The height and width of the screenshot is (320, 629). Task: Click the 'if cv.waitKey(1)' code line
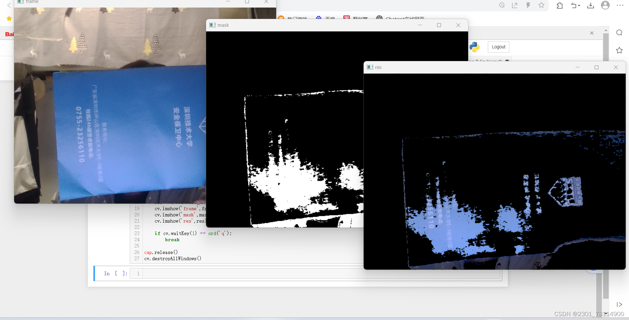(193, 233)
